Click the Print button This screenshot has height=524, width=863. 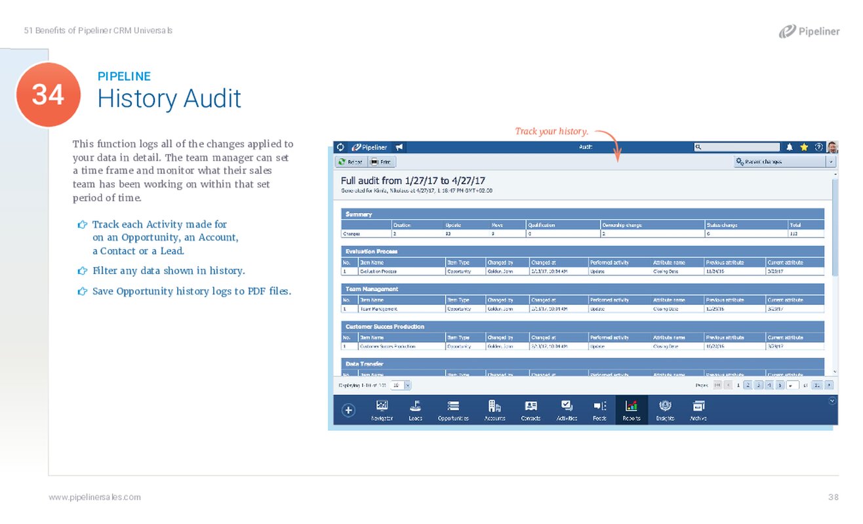point(382,161)
